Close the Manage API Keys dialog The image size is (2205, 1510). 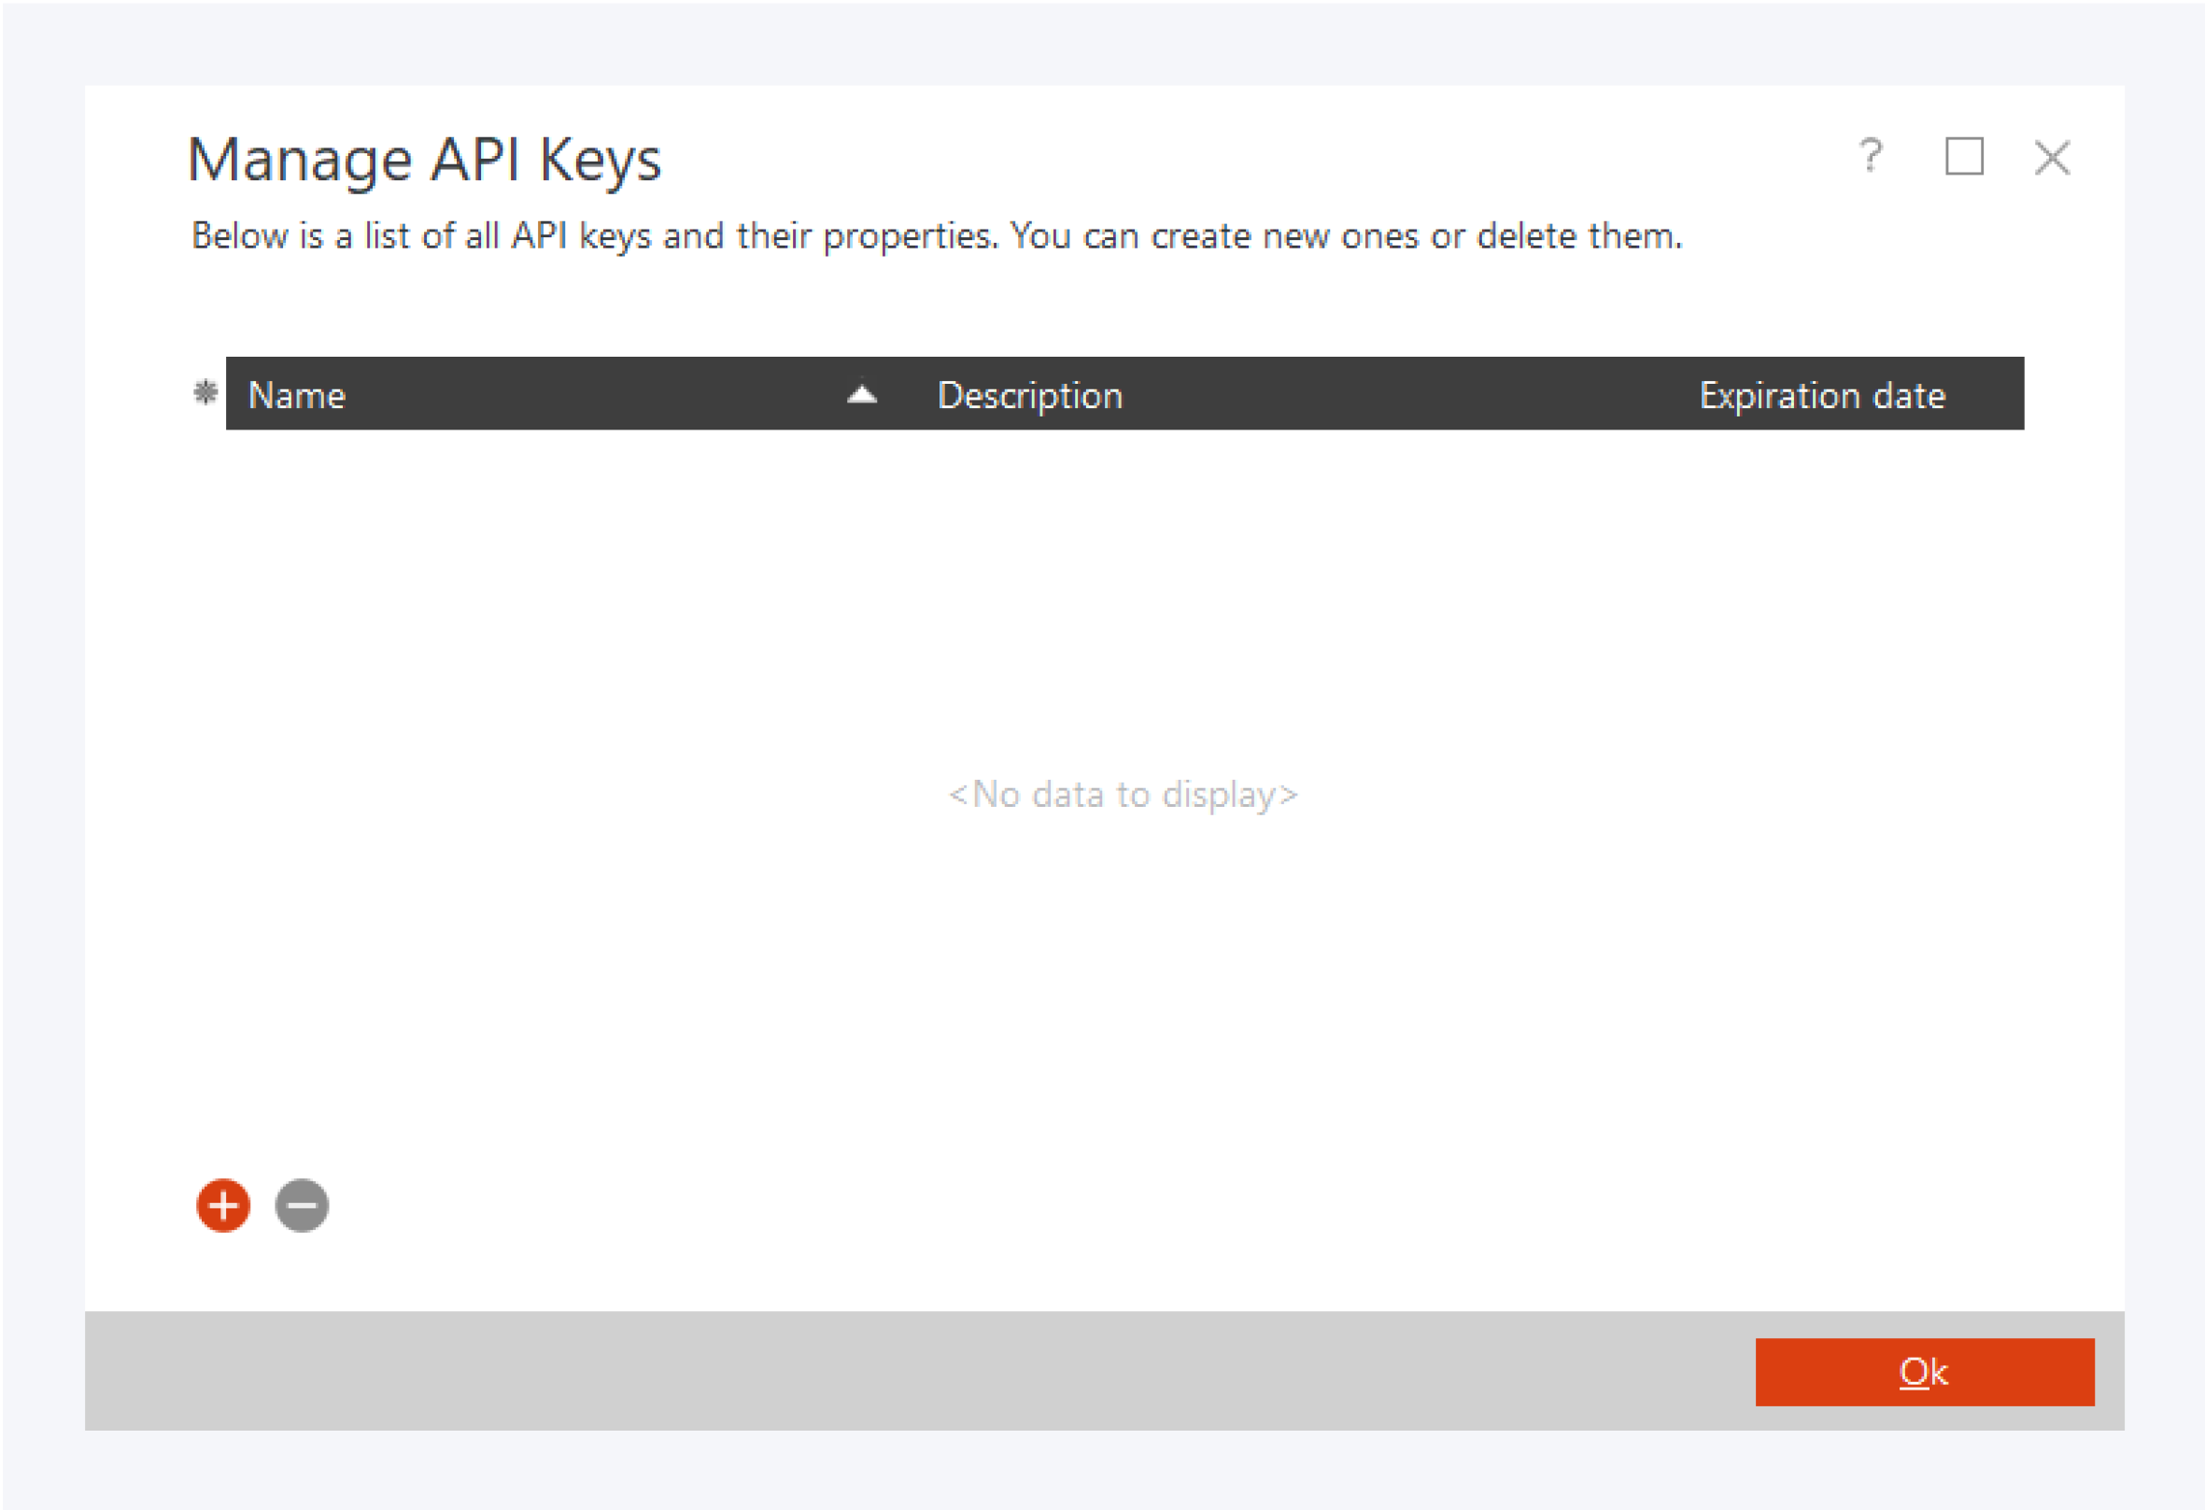pyautogui.click(x=2050, y=158)
